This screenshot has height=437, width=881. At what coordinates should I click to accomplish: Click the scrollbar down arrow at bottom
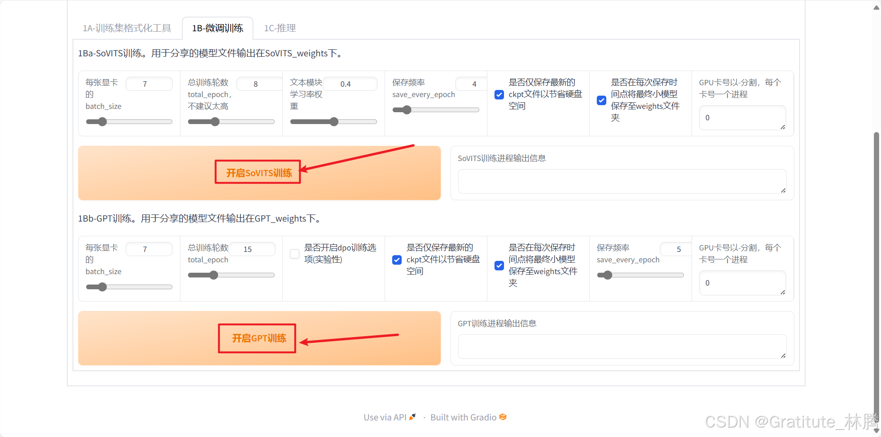click(x=876, y=430)
